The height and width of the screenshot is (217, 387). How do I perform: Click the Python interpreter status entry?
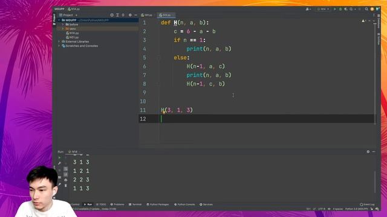[357, 209]
